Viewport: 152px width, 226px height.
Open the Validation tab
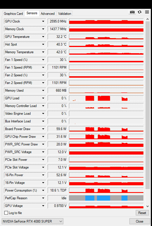[x=64, y=14]
